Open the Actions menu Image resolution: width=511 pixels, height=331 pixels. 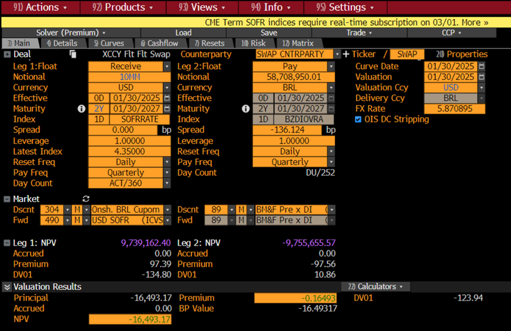click(x=47, y=7)
